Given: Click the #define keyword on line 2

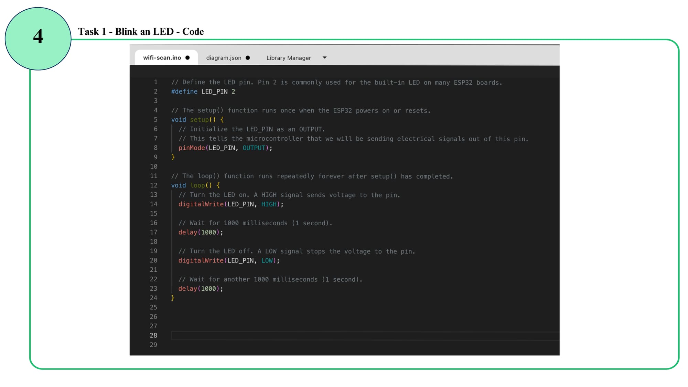Looking at the screenshot, I should pos(184,92).
